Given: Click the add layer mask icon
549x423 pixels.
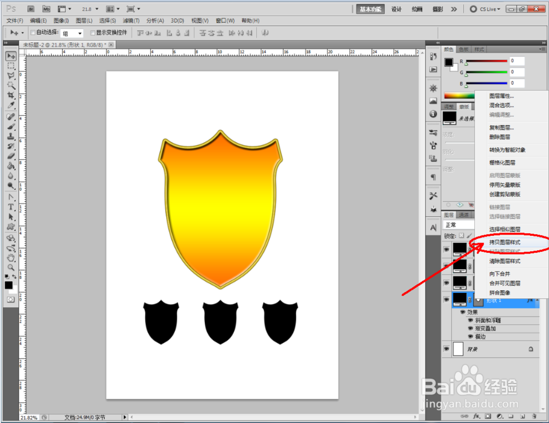Looking at the screenshot, I should [488, 416].
